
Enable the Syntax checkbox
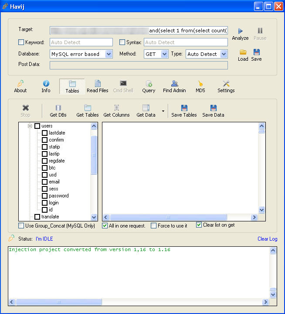(x=122, y=42)
